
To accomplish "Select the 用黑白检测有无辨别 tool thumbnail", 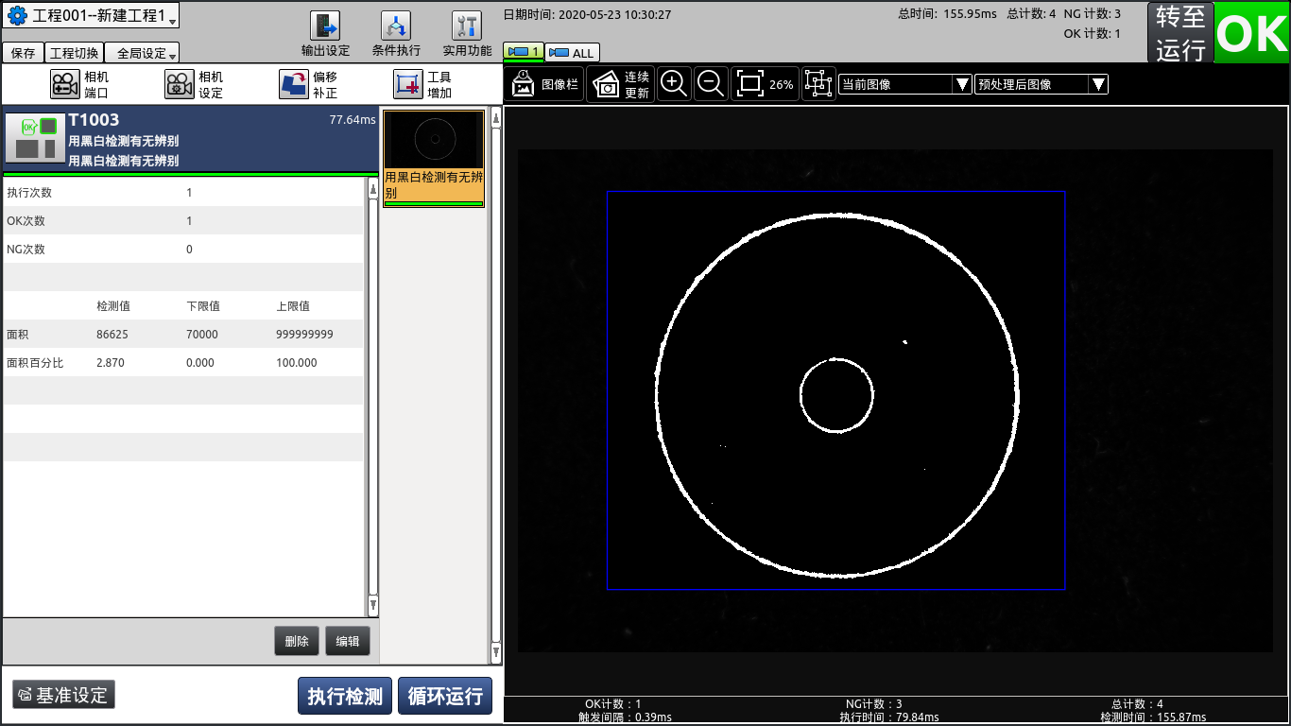I will 434,158.
